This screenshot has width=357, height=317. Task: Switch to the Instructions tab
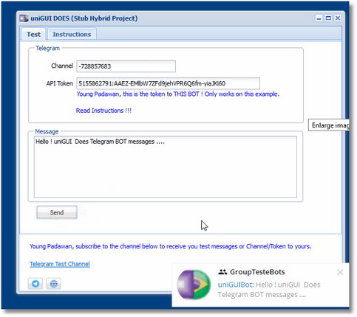click(72, 34)
